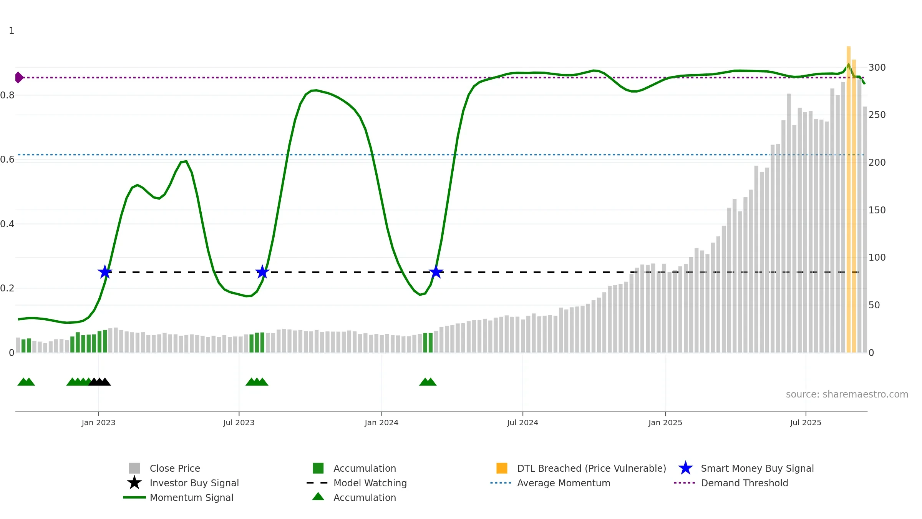Image resolution: width=922 pixels, height=519 pixels.
Task: Click the source sharemaestro.com text
Action: point(847,394)
